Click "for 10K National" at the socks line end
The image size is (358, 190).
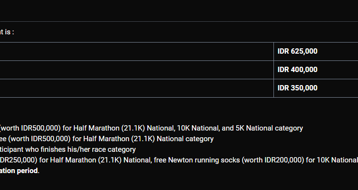pyautogui.click(x=332, y=160)
